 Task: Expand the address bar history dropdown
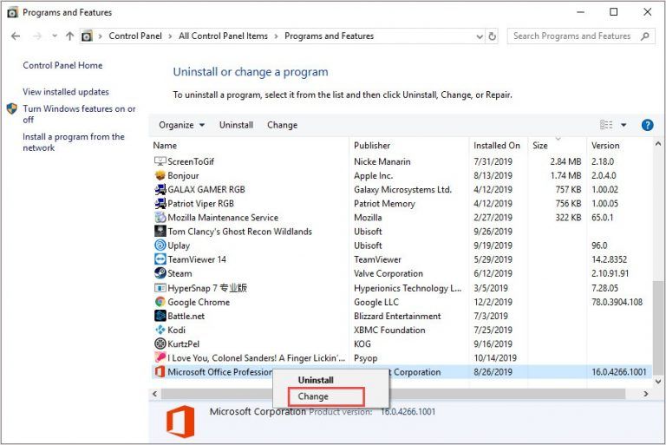480,36
